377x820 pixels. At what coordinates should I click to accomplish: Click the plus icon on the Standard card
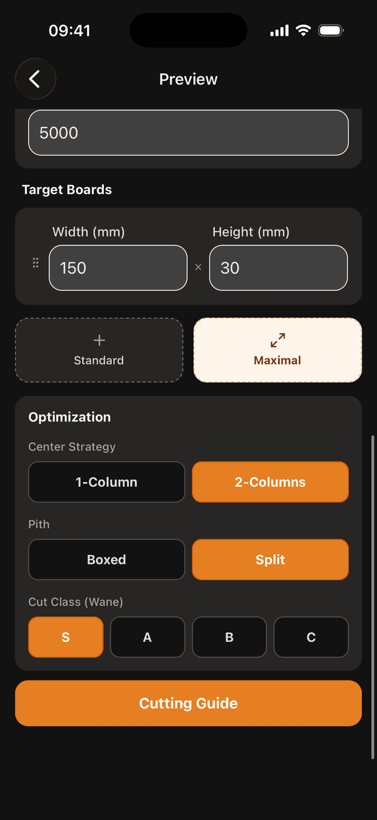click(x=98, y=340)
